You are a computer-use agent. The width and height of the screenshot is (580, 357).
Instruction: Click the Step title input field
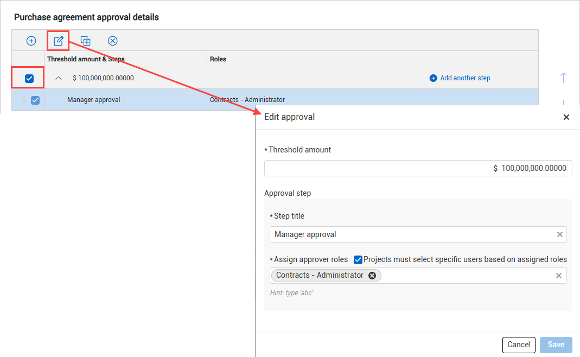click(x=418, y=234)
